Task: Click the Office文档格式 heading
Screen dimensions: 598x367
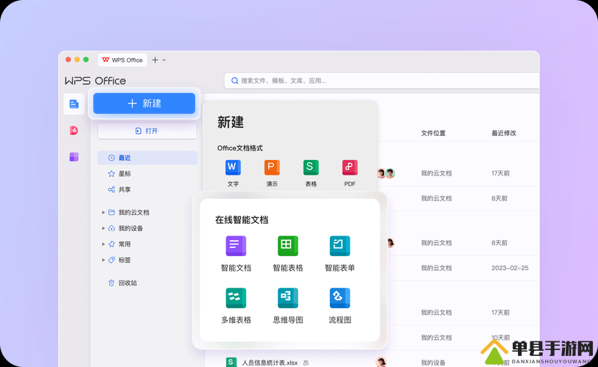Action: click(x=240, y=148)
